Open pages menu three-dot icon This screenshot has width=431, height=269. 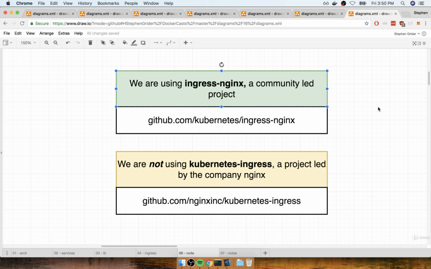click(7, 253)
